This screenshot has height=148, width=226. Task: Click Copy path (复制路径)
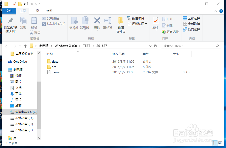click(x=51, y=18)
